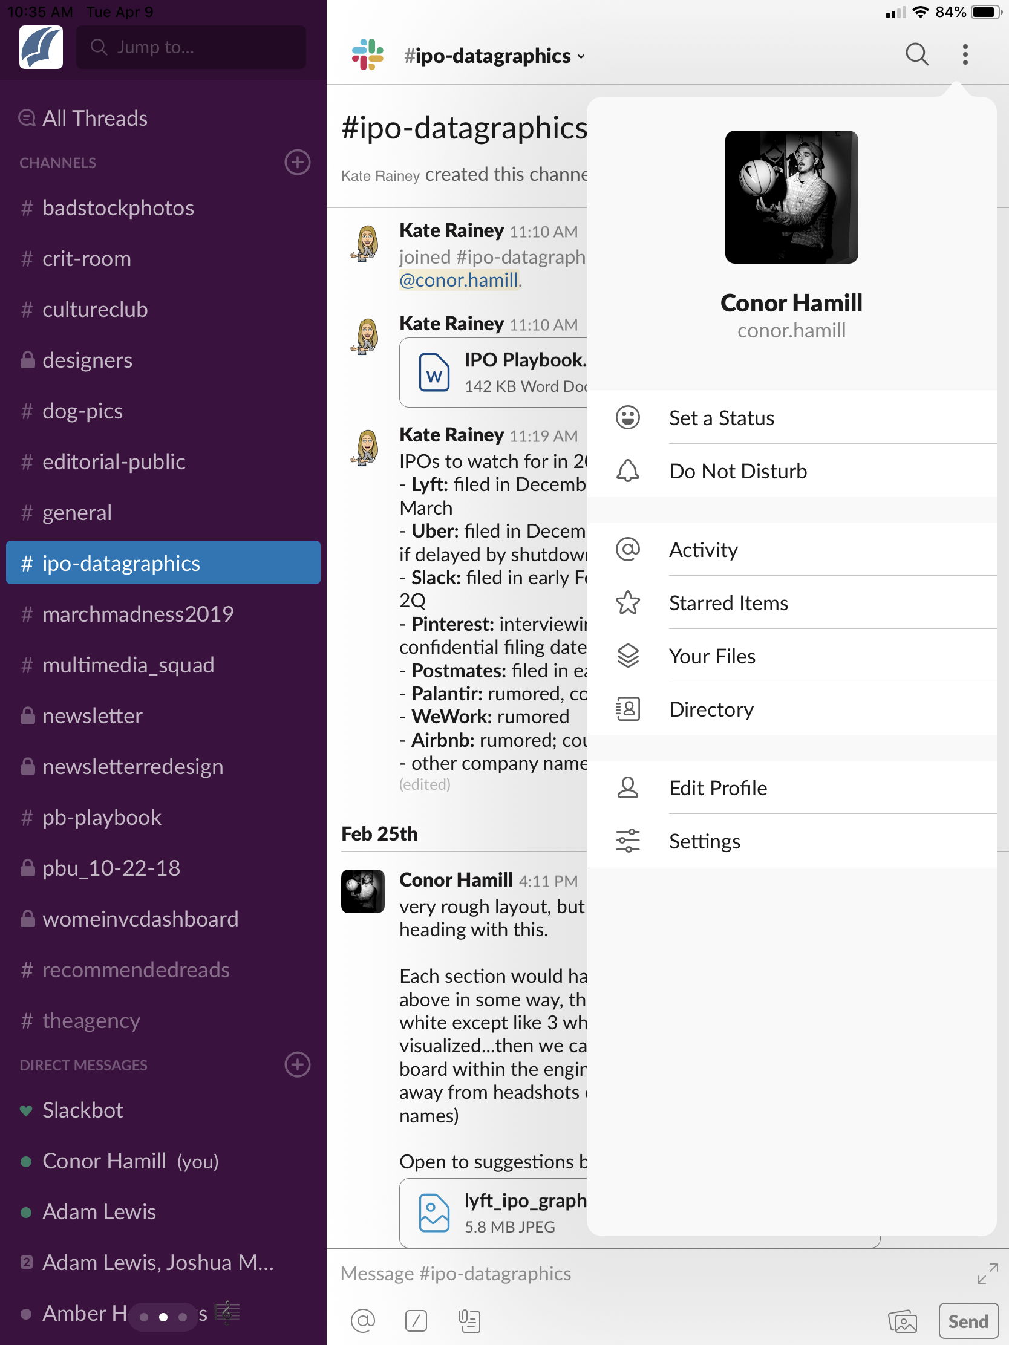The width and height of the screenshot is (1009, 1345).
Task: Open the recommendedreads channel
Action: click(163, 970)
